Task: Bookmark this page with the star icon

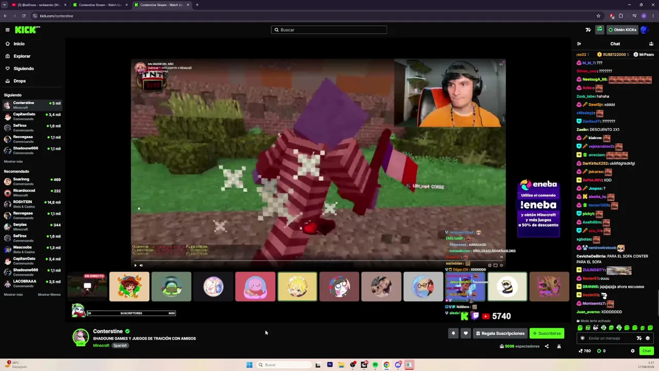Action: 598,16
